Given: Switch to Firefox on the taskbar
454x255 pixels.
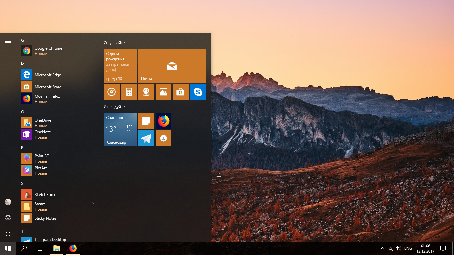Looking at the screenshot, I should coord(73,248).
